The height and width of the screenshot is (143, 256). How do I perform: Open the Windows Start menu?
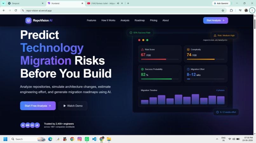pyautogui.click(x=5, y=139)
